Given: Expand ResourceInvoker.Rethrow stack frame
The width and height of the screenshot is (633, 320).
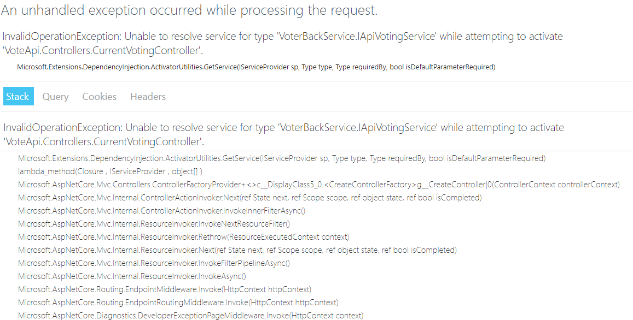Looking at the screenshot, I should click(184, 237).
